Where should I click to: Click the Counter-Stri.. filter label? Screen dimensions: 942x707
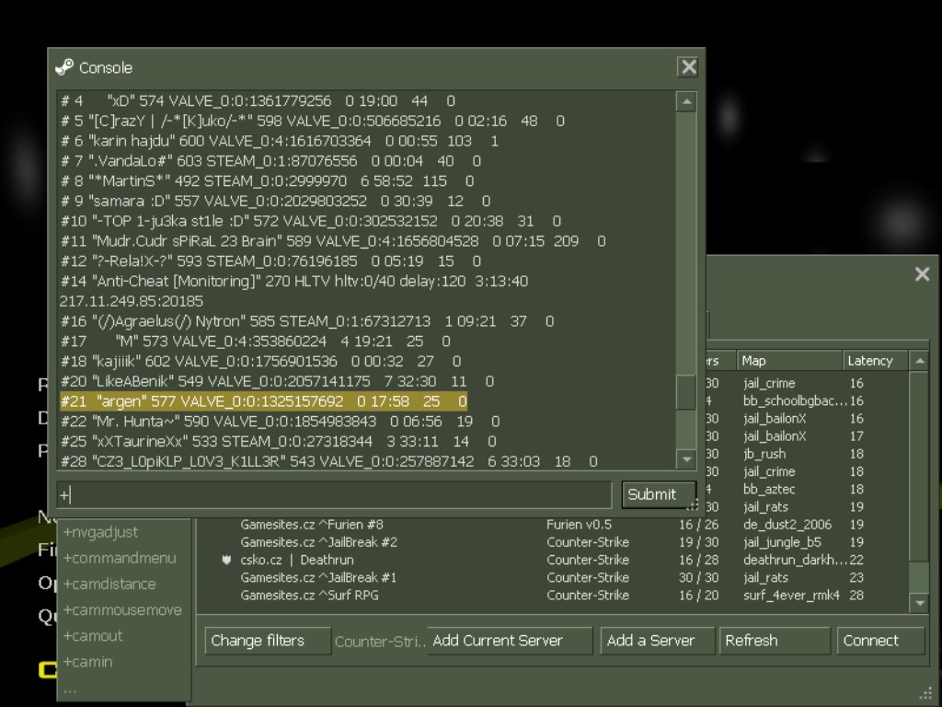point(380,642)
